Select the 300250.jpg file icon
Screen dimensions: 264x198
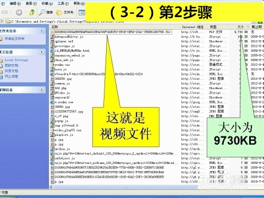(x=52, y=79)
